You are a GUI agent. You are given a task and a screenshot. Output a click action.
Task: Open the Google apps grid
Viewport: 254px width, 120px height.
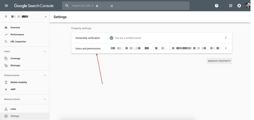(231, 6)
